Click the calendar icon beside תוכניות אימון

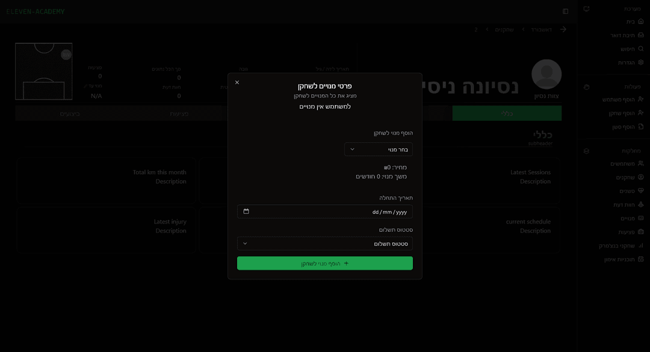[x=641, y=259]
